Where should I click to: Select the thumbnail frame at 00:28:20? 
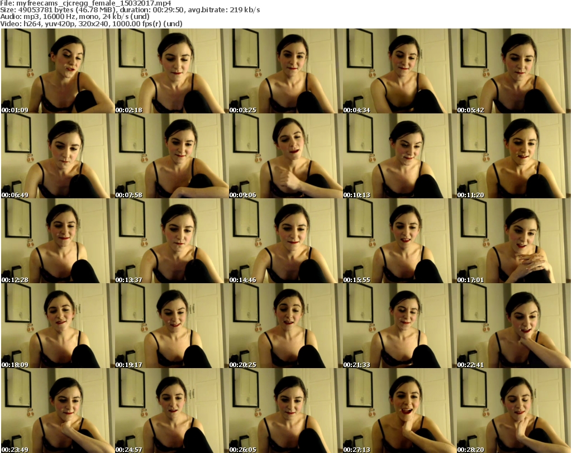(x=514, y=411)
